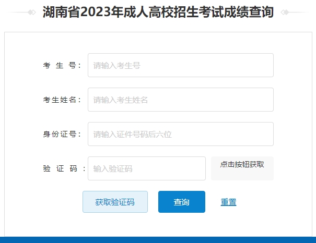
Task: Click the 验 证 码 field label
Action: click(64, 168)
